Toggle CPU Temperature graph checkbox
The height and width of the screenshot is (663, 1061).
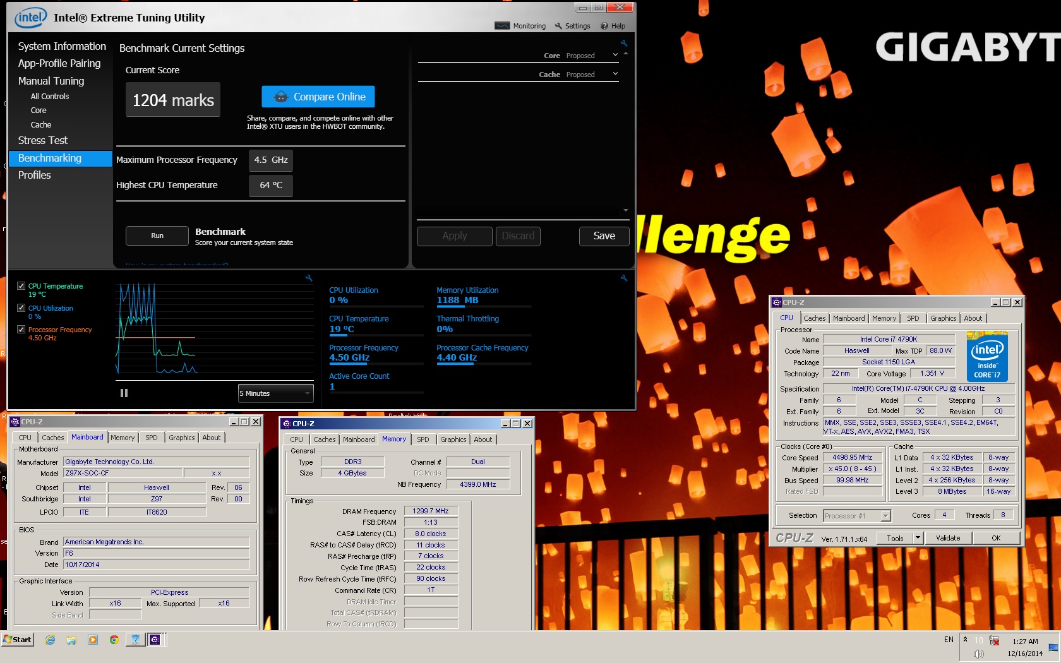click(21, 286)
